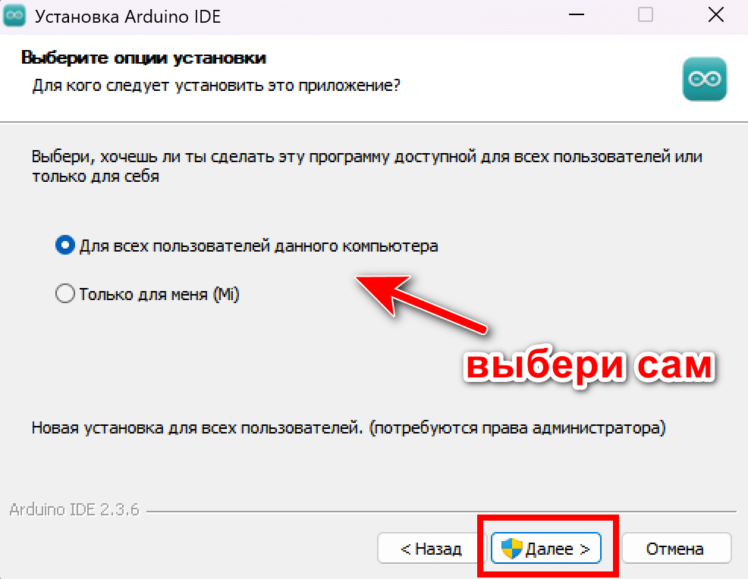Image resolution: width=748 pixels, height=579 pixels.
Task: Close the Arduino IDE installer window
Action: pyautogui.click(x=715, y=14)
